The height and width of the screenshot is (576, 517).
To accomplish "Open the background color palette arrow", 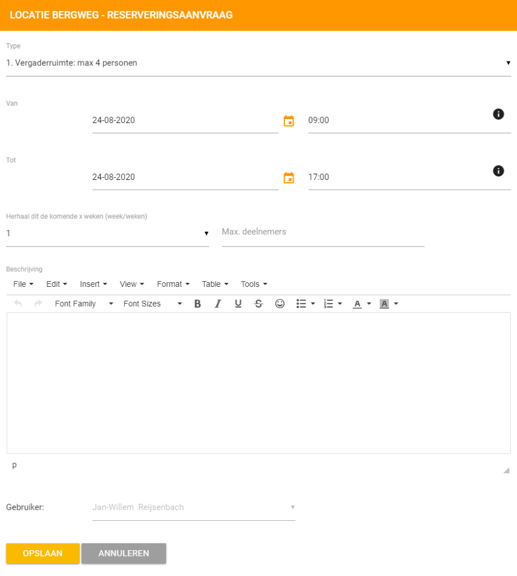I will click(x=396, y=304).
